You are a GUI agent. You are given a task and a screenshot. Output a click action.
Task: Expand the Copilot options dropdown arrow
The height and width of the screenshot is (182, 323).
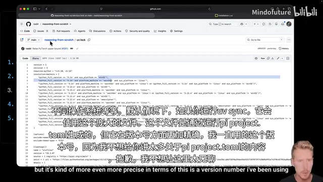[246, 24]
